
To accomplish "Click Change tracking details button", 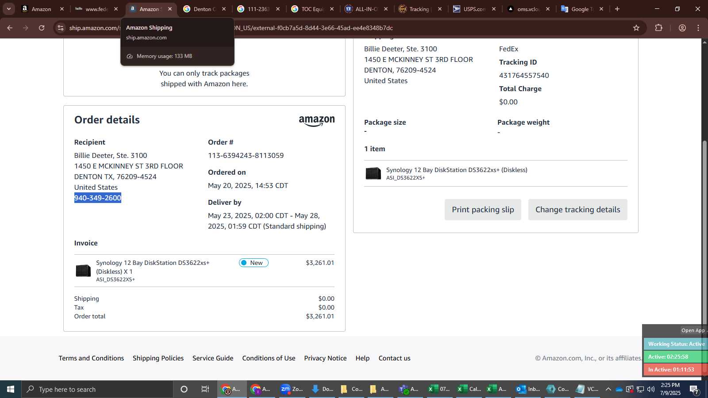I will click(577, 210).
